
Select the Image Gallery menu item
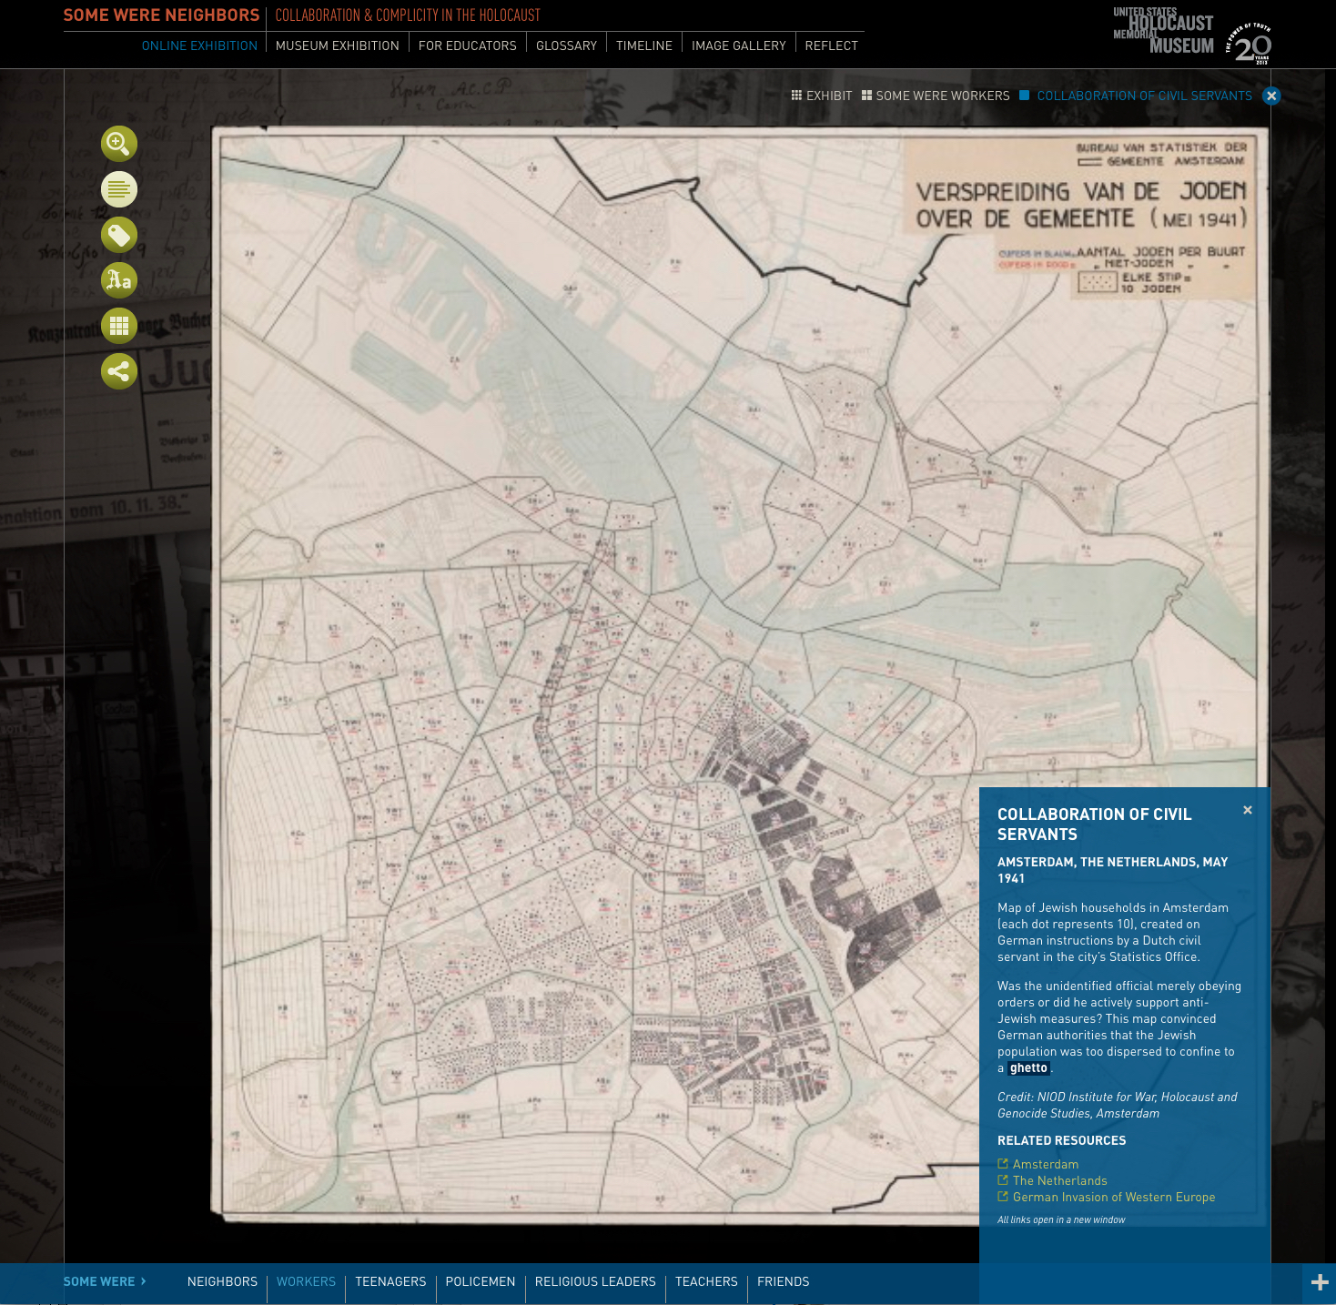click(738, 46)
